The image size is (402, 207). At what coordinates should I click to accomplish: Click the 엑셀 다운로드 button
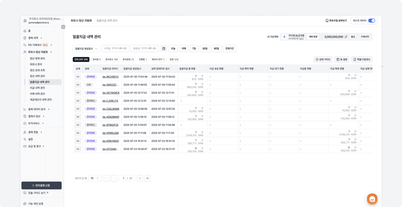[x=362, y=59]
